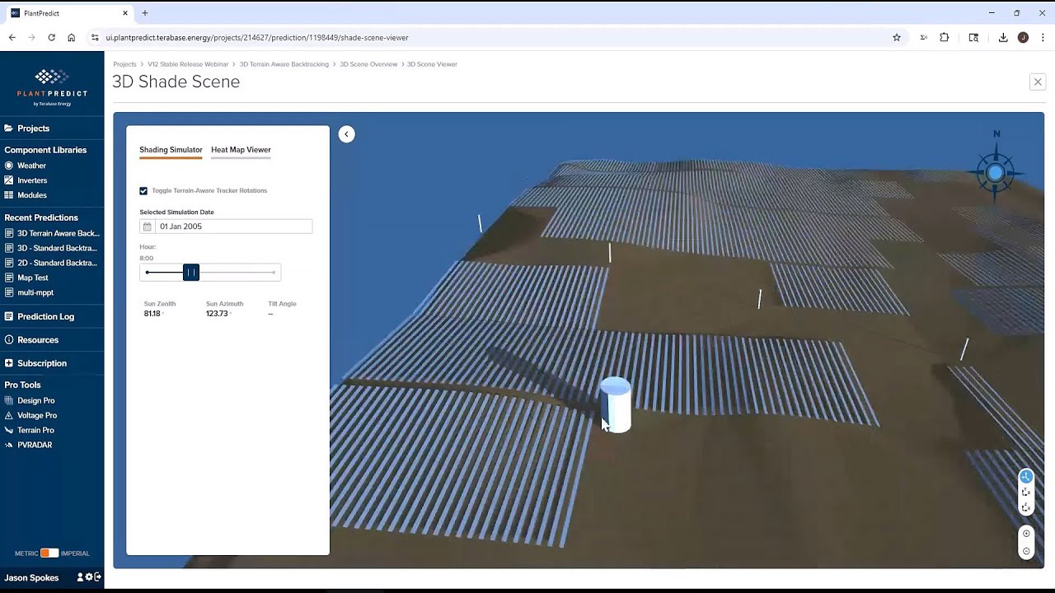
Task: Open the Chrome three-dot menu
Action: click(x=1043, y=37)
